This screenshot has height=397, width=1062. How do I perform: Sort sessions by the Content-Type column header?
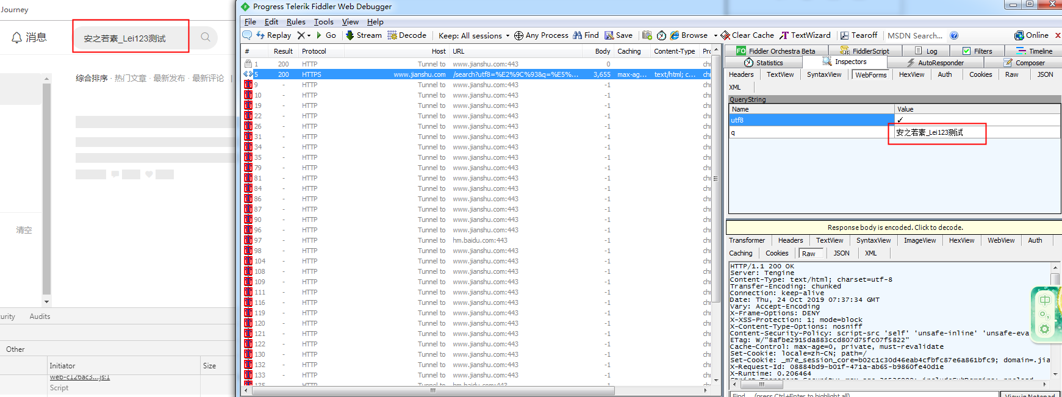(x=674, y=51)
